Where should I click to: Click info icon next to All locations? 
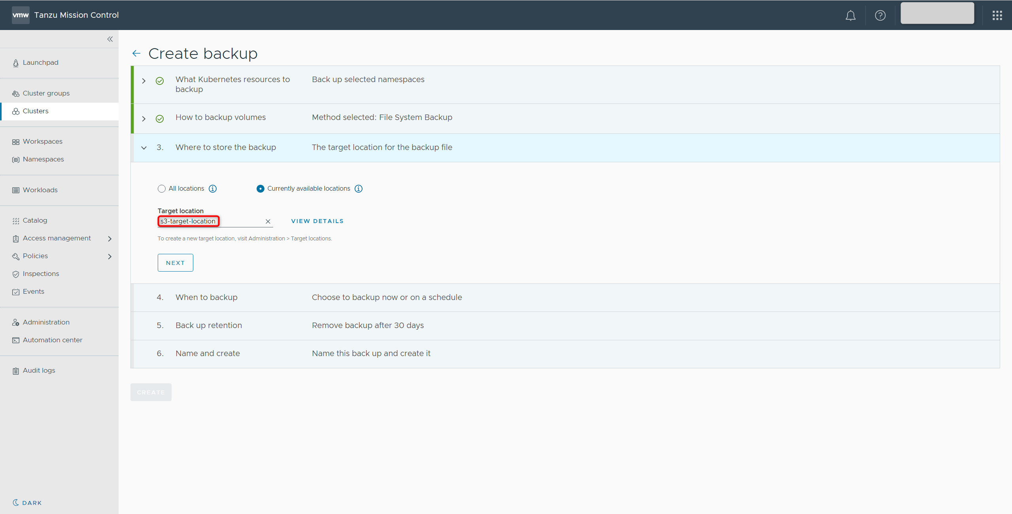pos(213,189)
